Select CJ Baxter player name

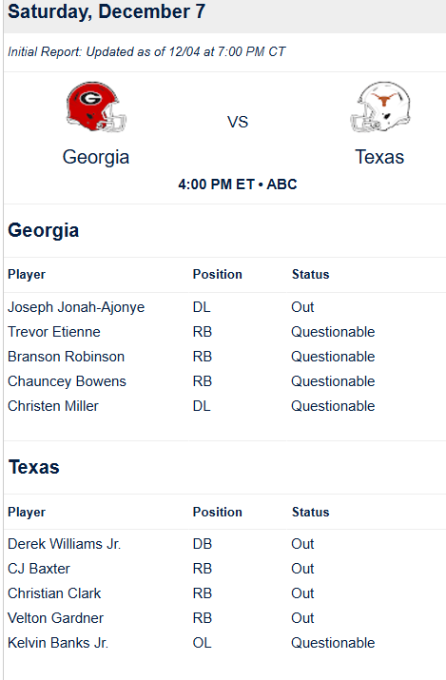(x=39, y=569)
